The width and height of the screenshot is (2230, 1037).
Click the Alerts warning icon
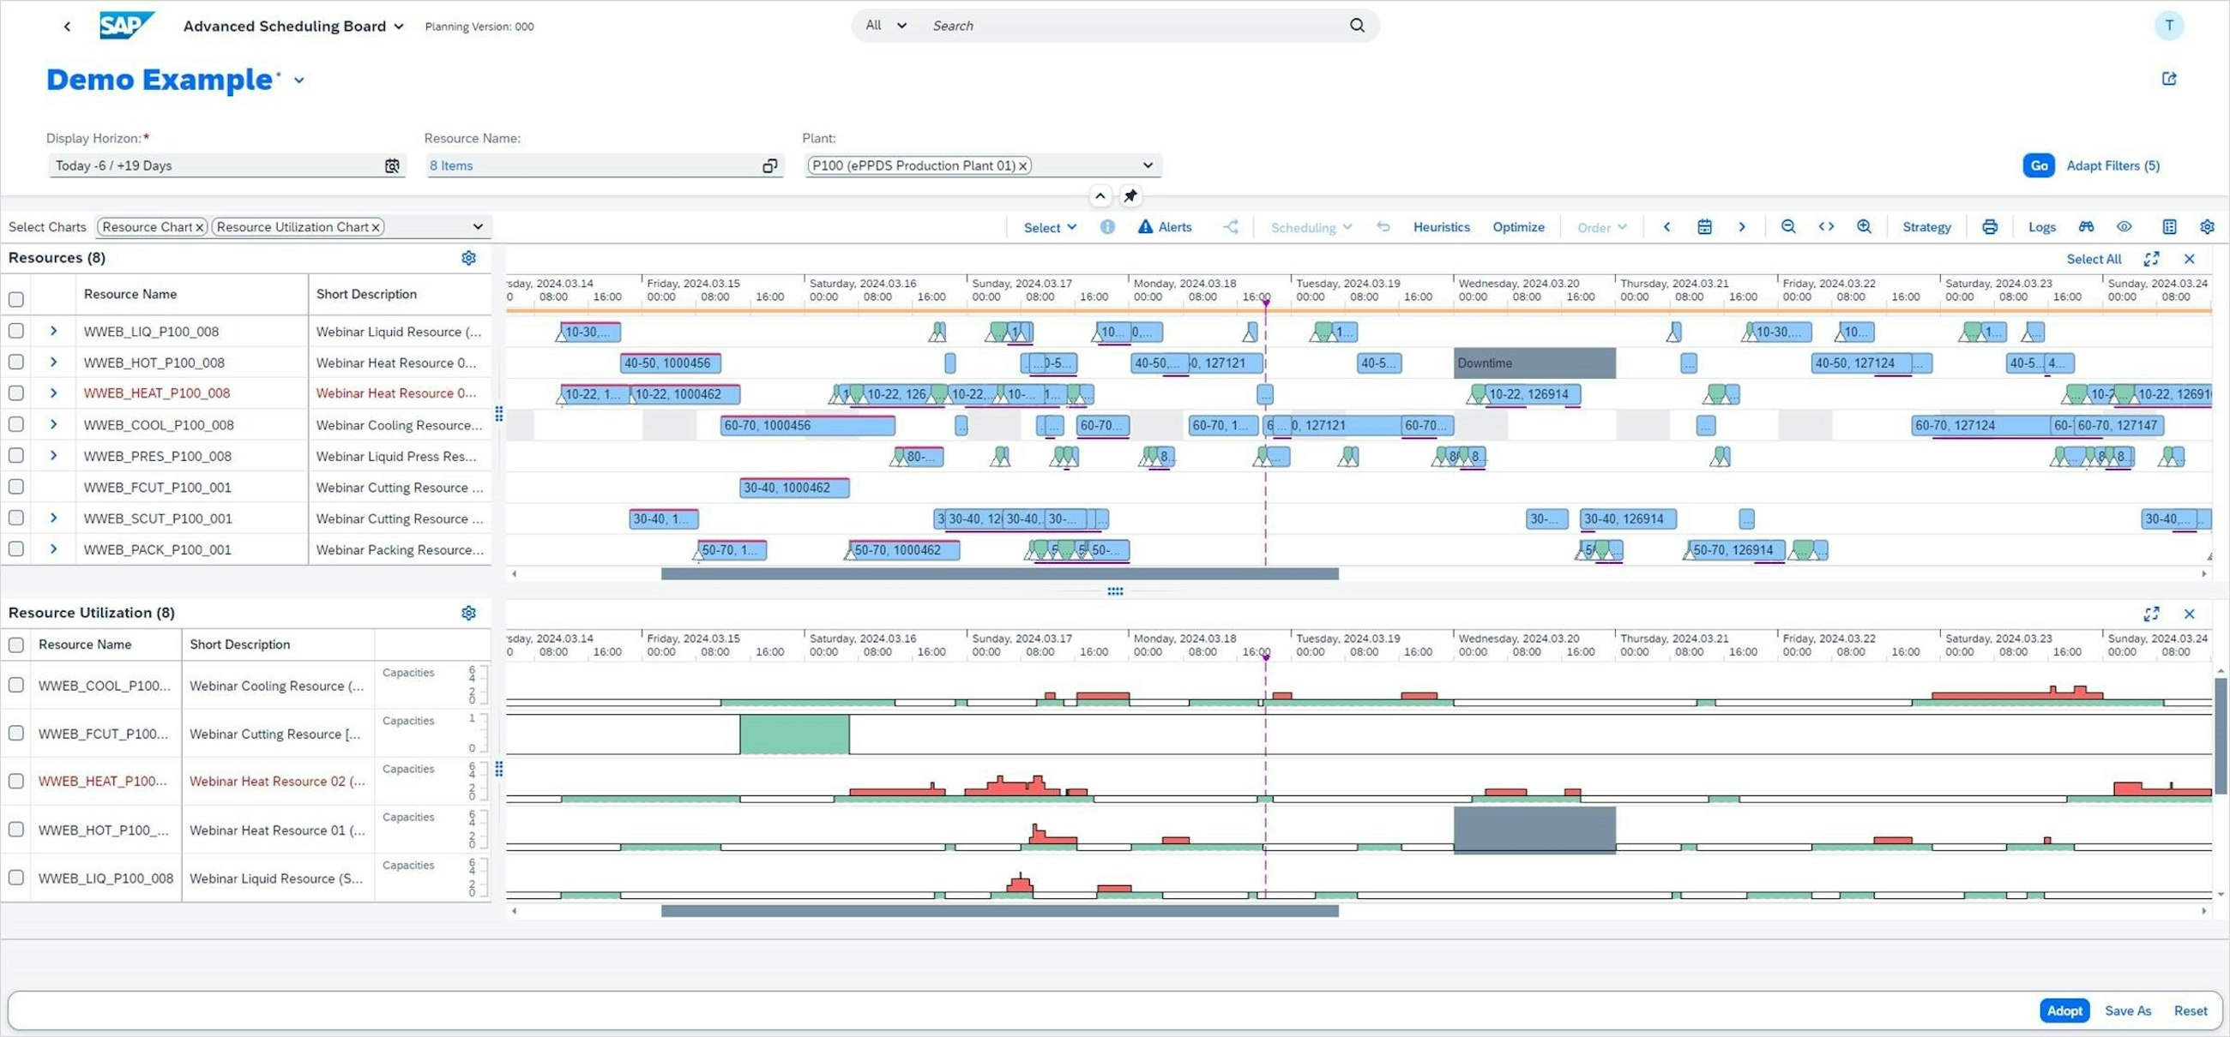1144,226
